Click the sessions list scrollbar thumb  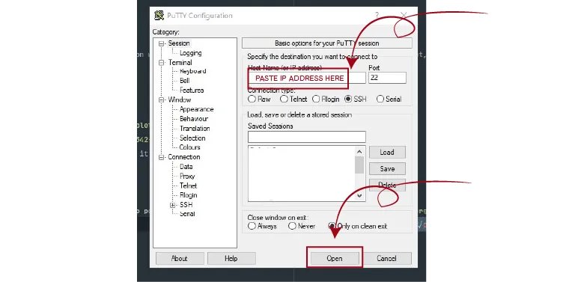click(359, 165)
